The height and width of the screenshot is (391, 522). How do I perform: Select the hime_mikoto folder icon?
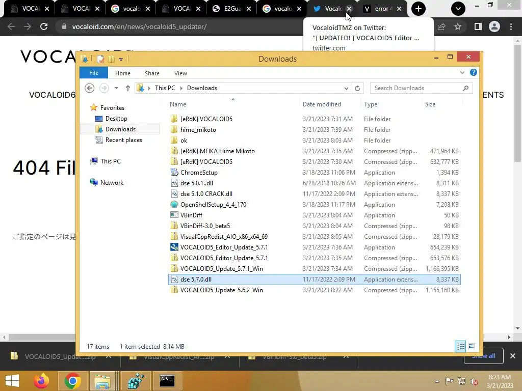[x=174, y=129]
